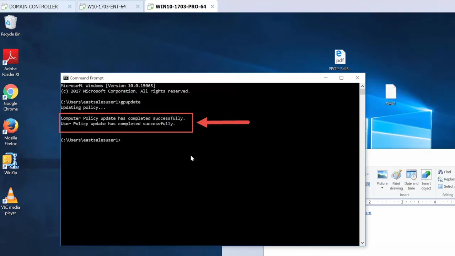The height and width of the screenshot is (256, 455).
Task: Close the W10-1703-ENT-64 tab
Action: 137,6
